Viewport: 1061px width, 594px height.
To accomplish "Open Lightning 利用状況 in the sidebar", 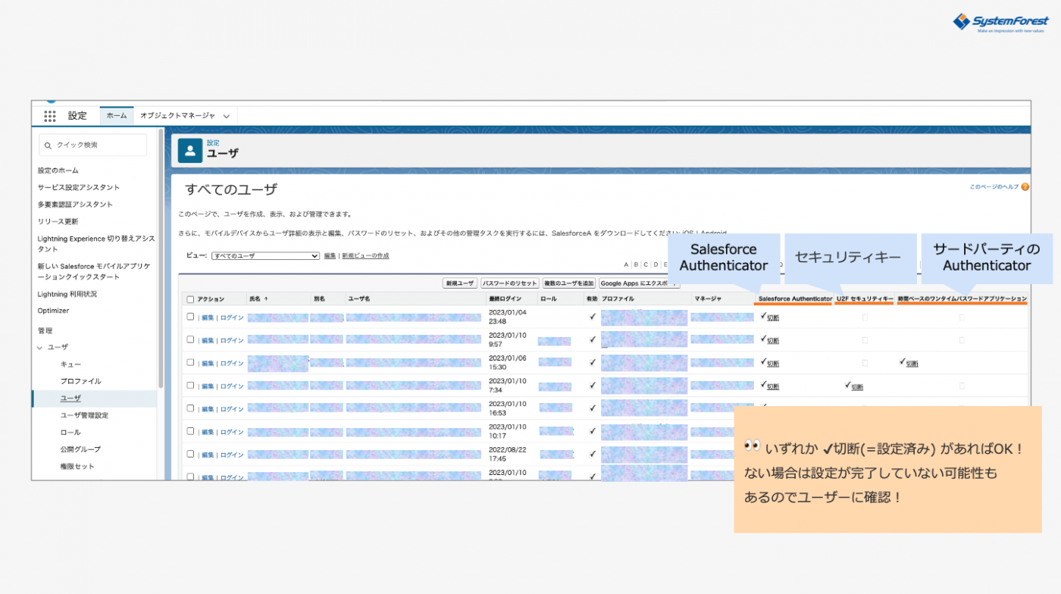I will tap(67, 294).
